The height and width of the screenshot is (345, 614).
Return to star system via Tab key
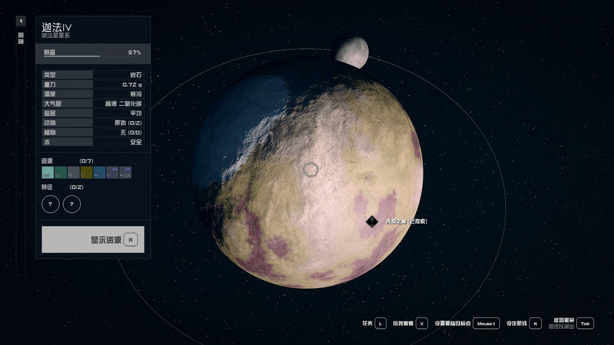pyautogui.click(x=585, y=323)
